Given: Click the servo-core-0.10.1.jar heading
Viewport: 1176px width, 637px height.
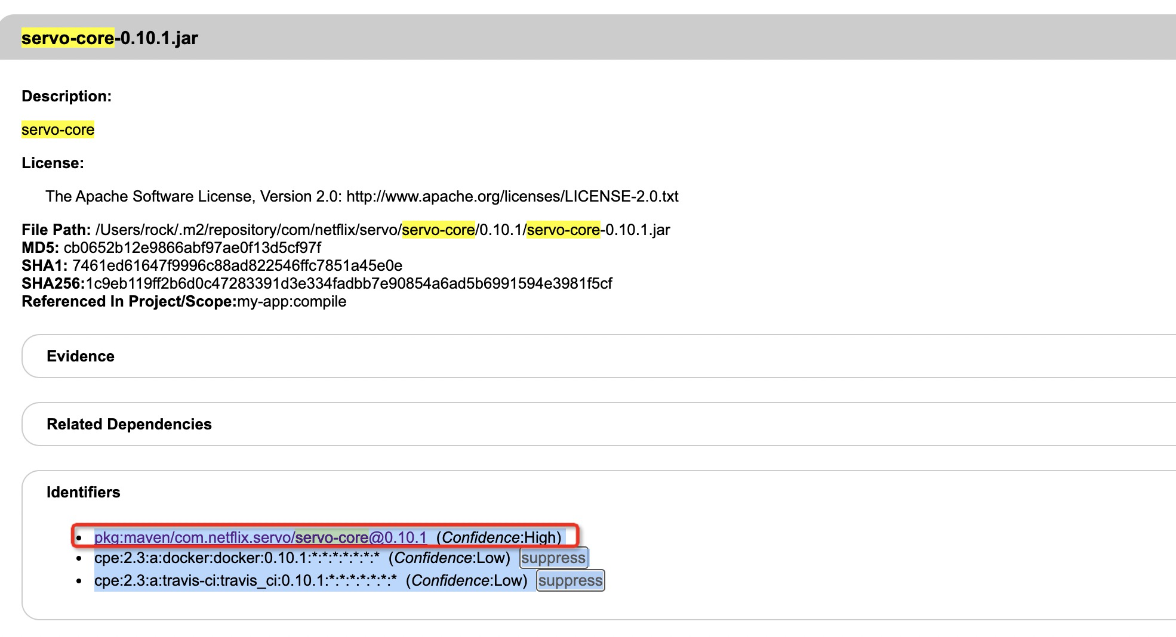Looking at the screenshot, I should point(110,38).
